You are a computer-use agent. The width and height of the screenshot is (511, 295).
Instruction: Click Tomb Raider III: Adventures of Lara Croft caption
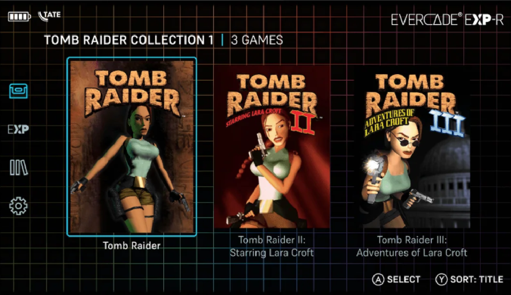click(412, 246)
